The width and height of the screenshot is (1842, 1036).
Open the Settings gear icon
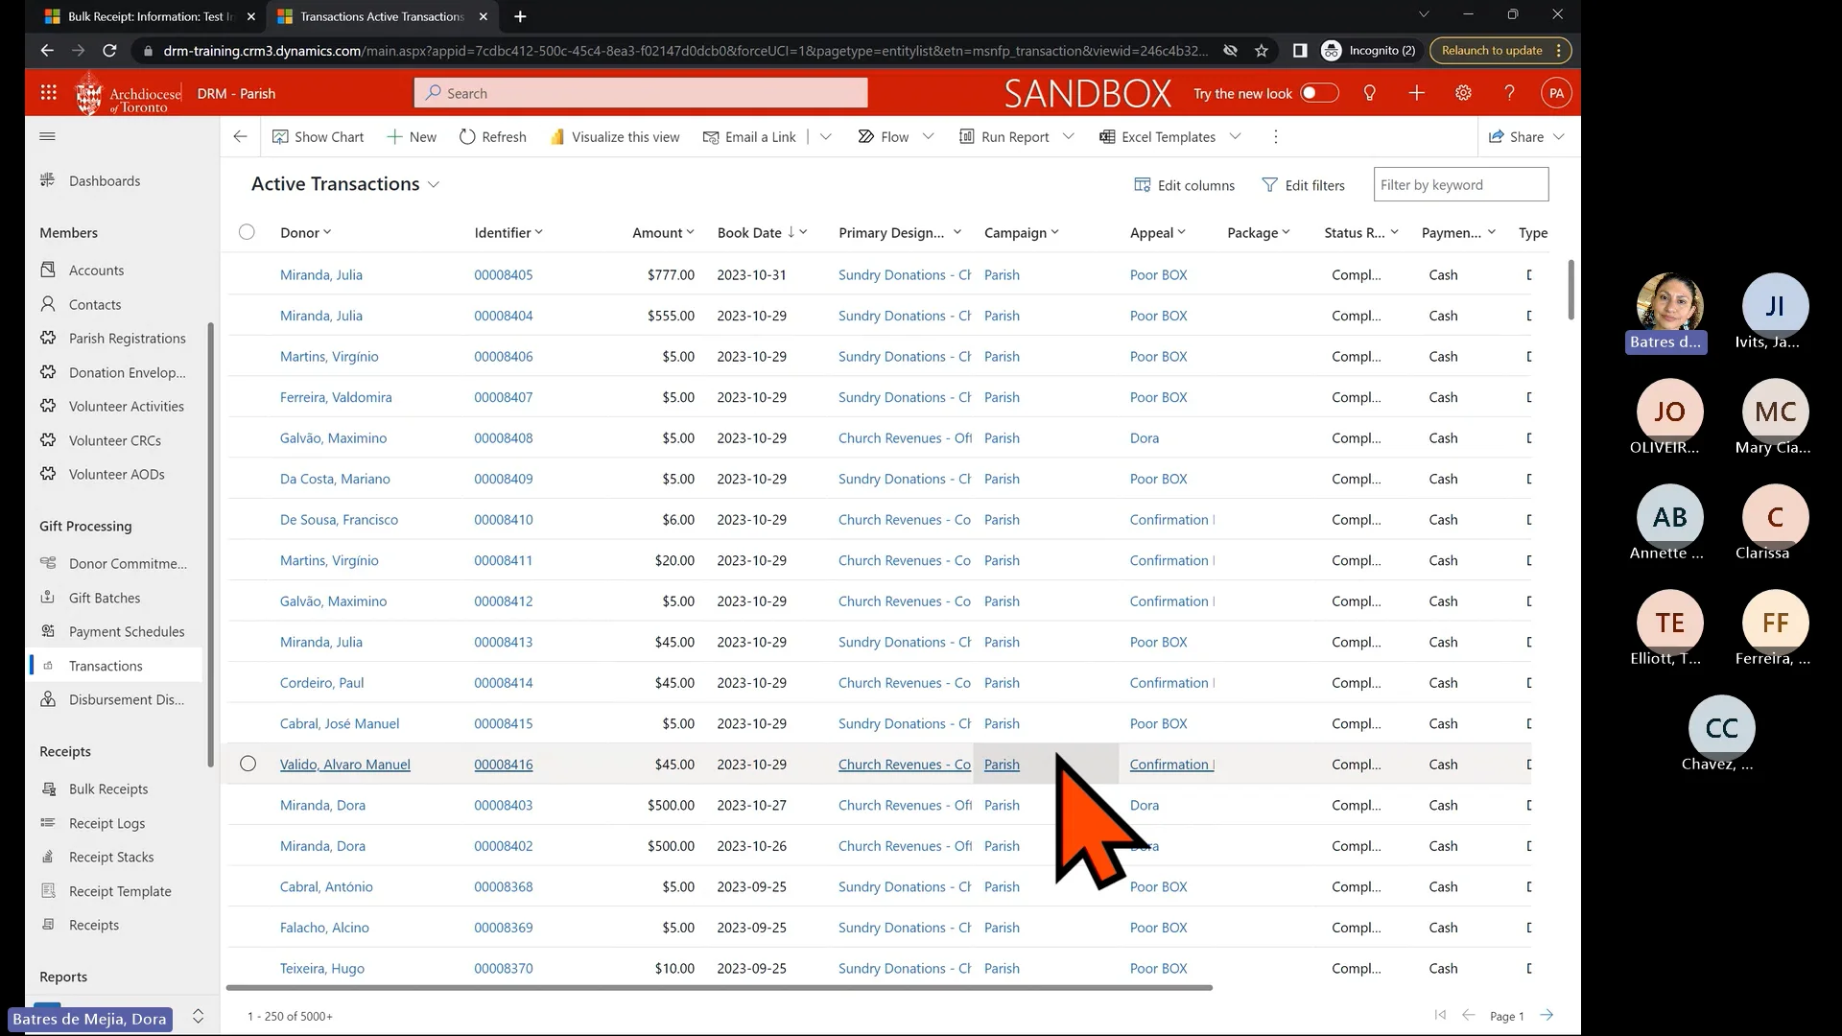click(1463, 93)
